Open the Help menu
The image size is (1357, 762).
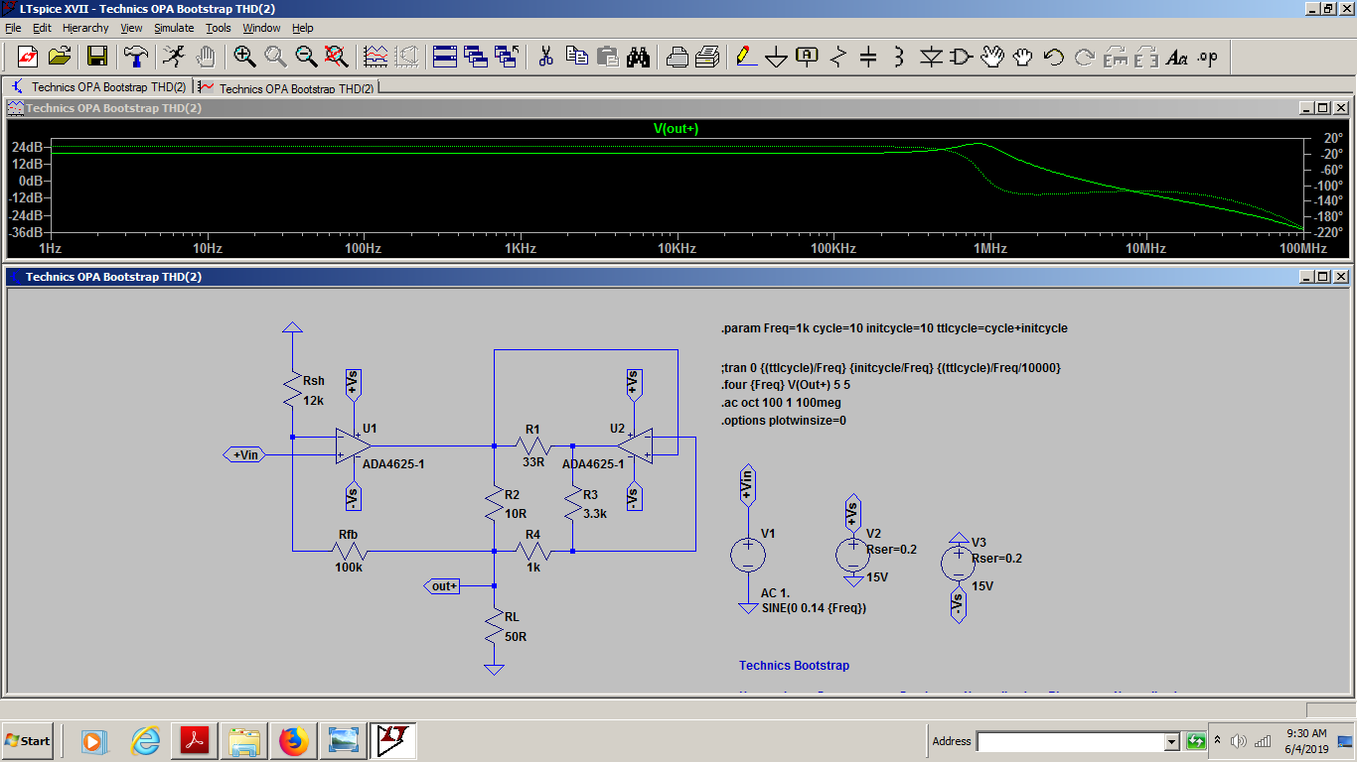303,28
